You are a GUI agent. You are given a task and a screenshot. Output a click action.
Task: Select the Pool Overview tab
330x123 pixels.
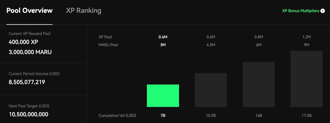(29, 11)
